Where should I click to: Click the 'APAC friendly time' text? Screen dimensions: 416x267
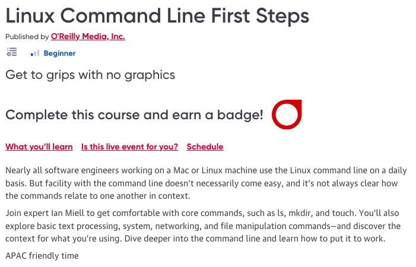(x=42, y=256)
